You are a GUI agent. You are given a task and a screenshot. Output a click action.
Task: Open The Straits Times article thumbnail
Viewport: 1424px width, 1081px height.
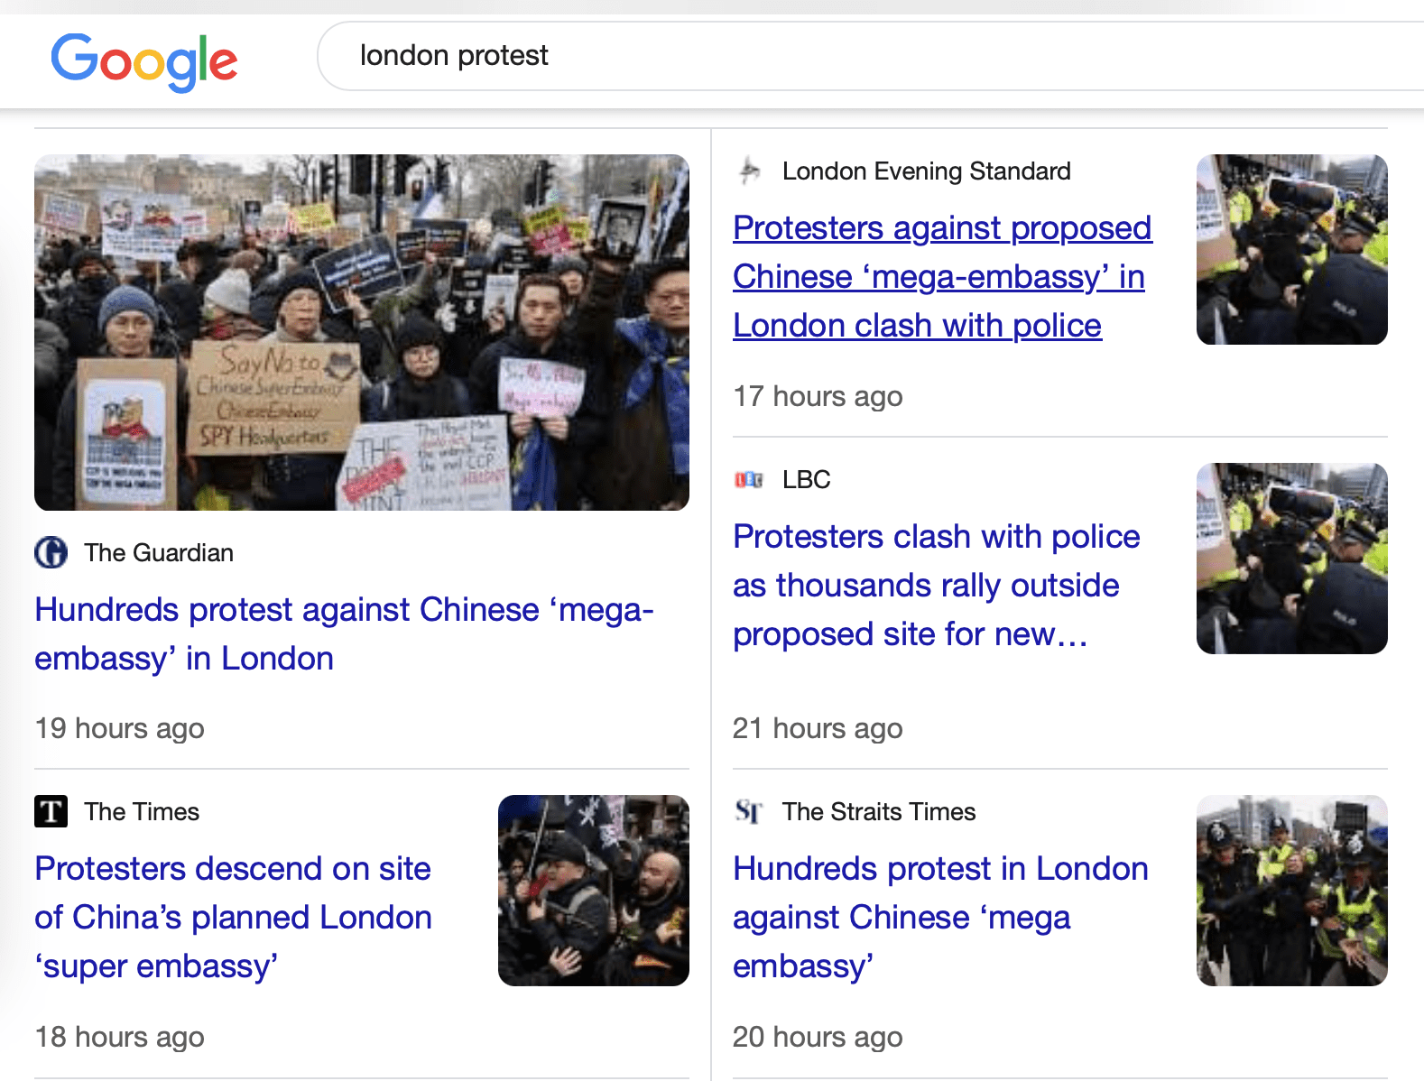click(1291, 890)
